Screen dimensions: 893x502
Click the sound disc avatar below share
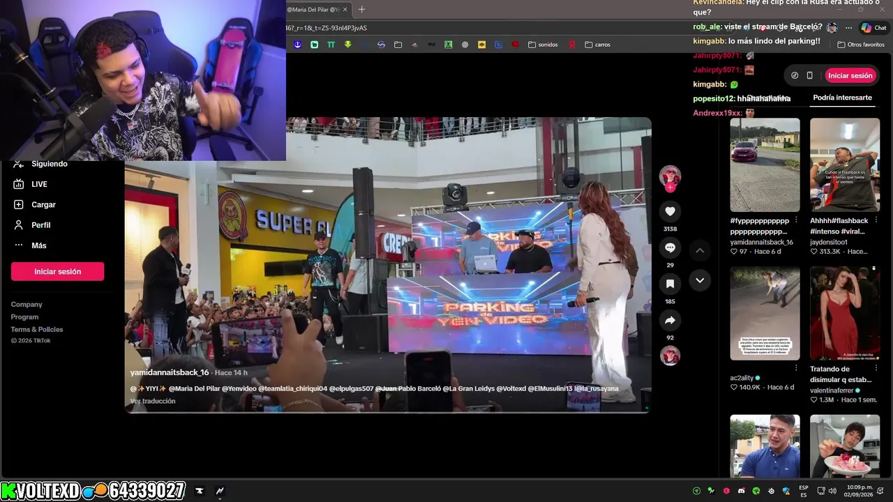[670, 356]
